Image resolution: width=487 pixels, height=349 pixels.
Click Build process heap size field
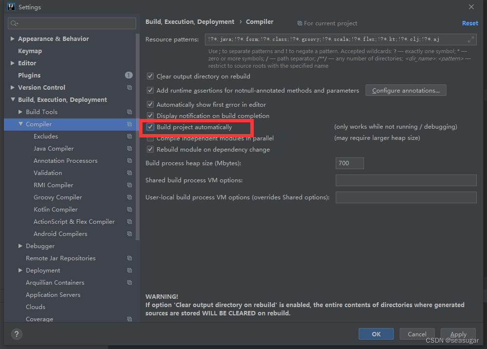coord(349,163)
